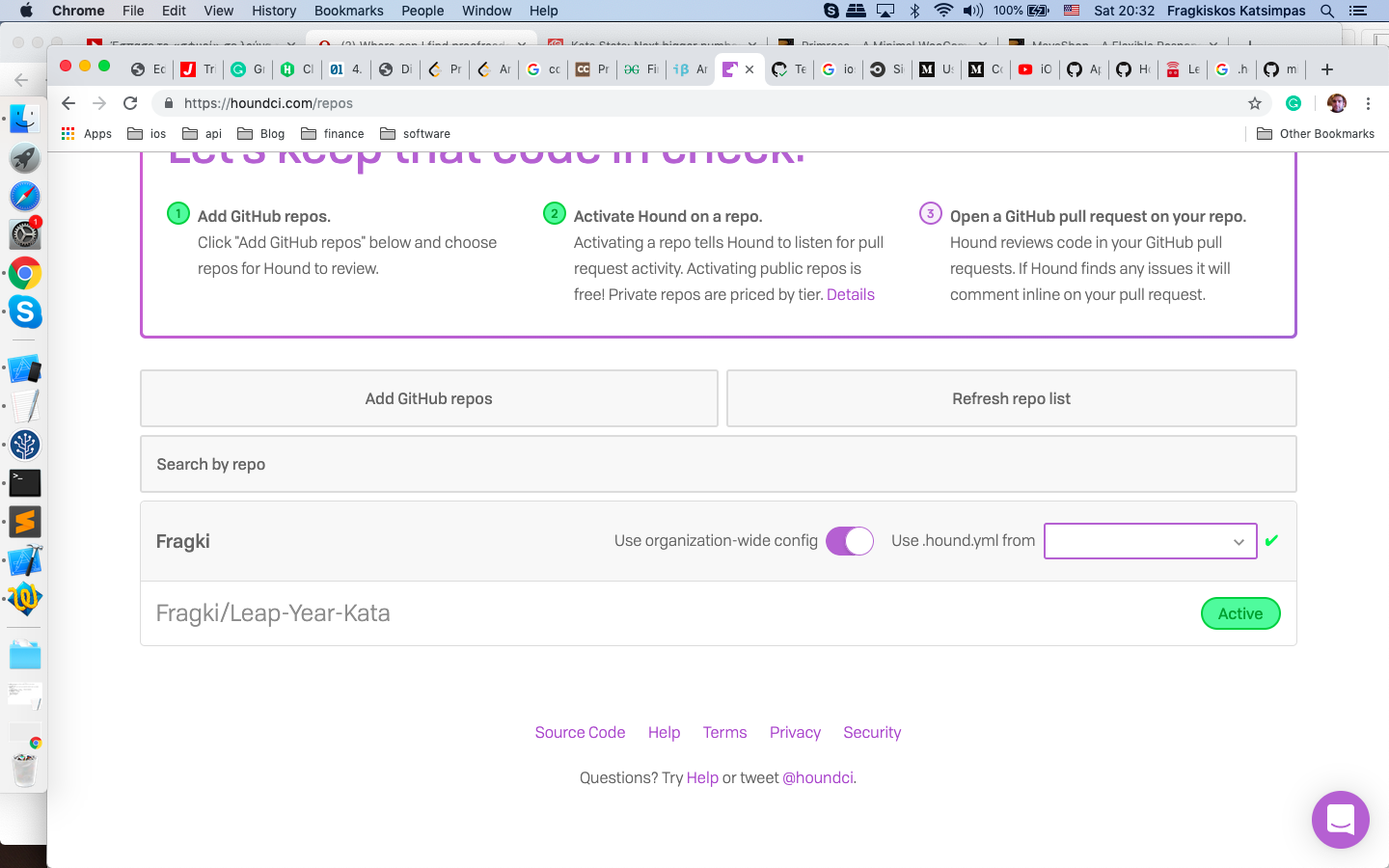Open the View menu in menu bar

click(x=219, y=11)
